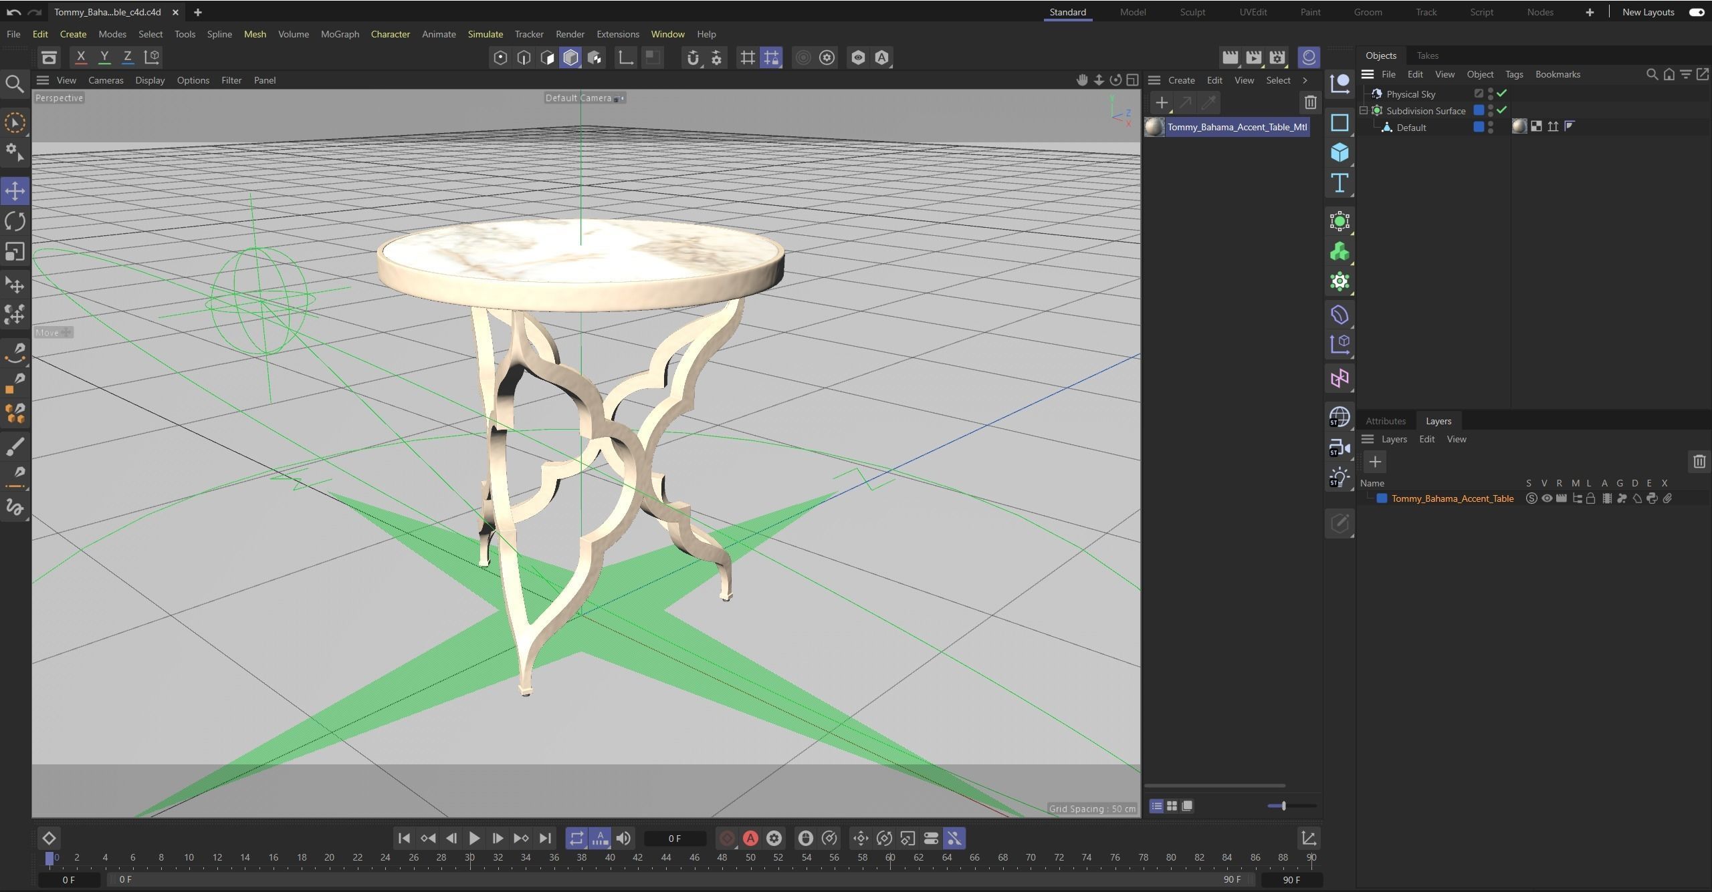Select the Scale tool

(15, 252)
